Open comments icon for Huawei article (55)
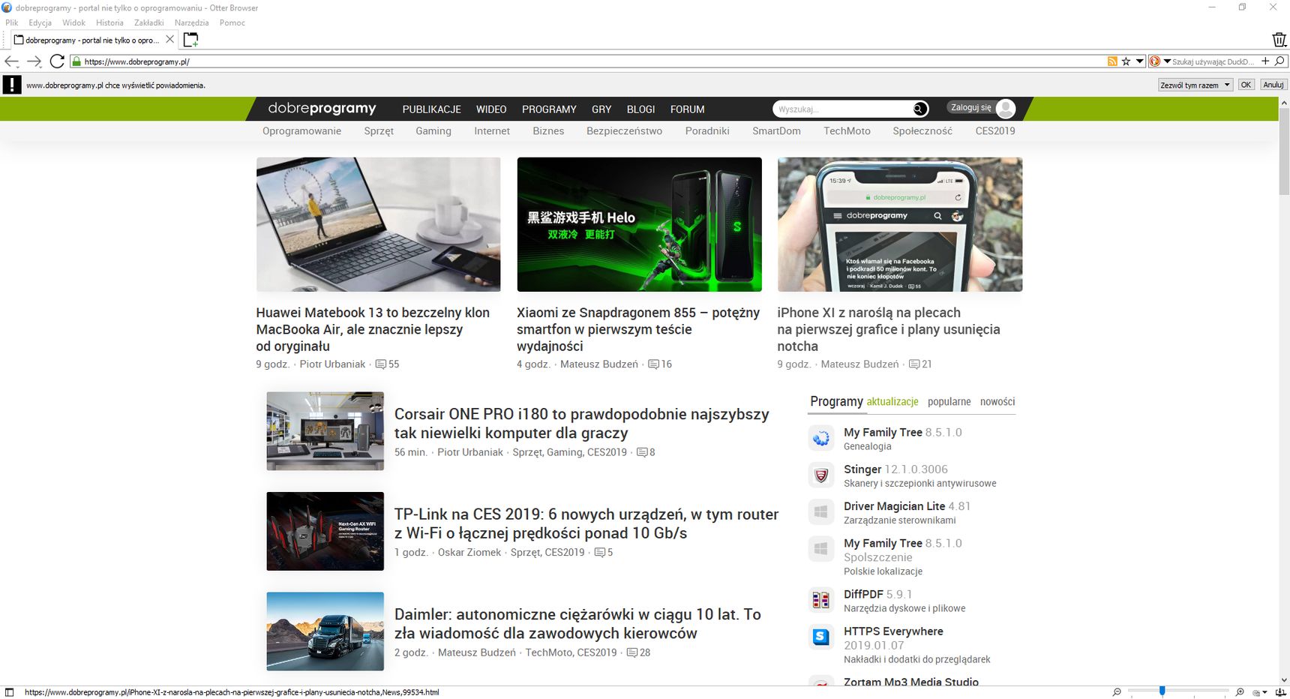1290x699 pixels. click(x=381, y=364)
